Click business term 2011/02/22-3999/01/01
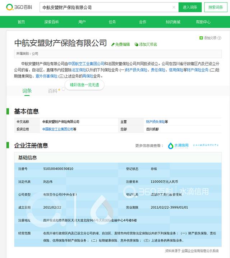The height and width of the screenshot is (258, 230). [x=169, y=208]
